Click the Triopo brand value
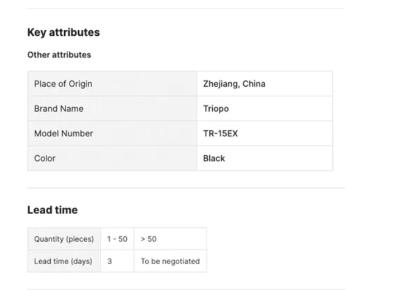 click(x=216, y=109)
